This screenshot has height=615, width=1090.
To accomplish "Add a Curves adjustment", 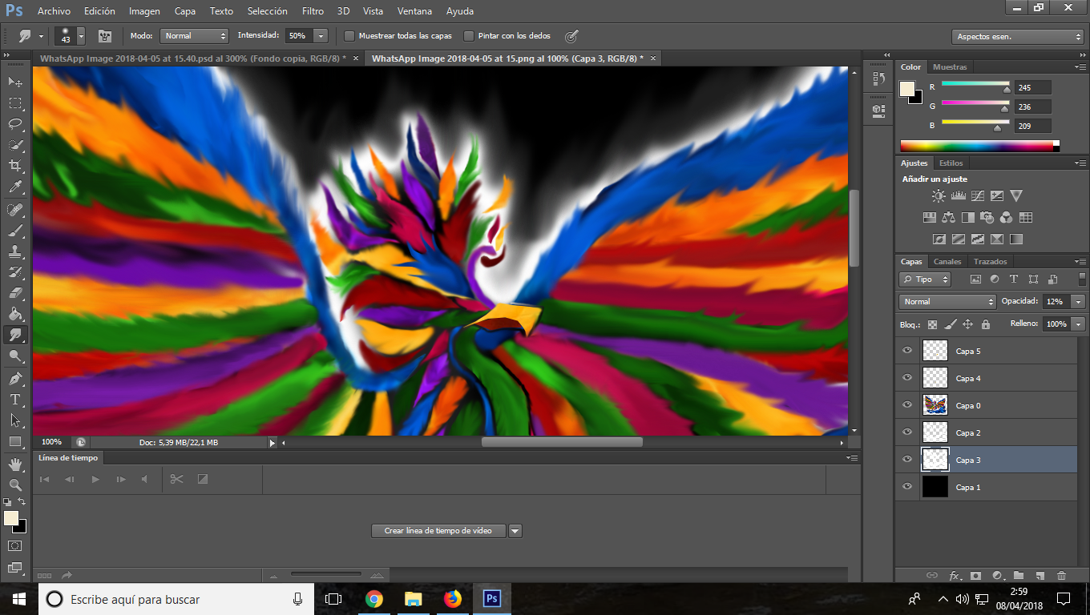I will (x=978, y=195).
